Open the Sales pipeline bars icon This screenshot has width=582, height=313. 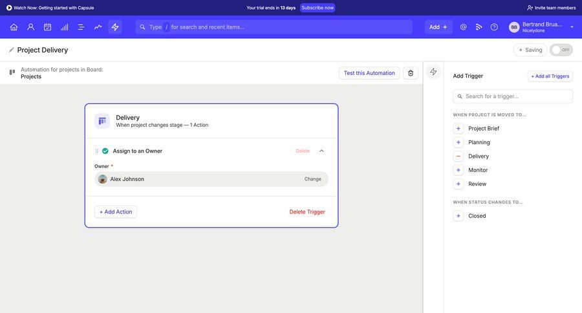(64, 27)
